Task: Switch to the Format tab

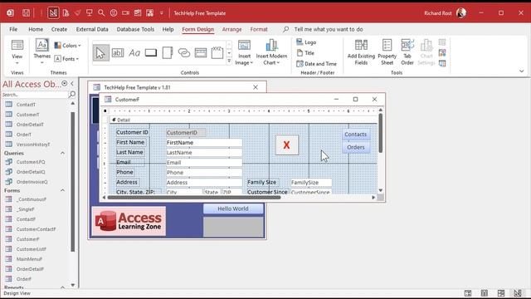Action: pyautogui.click(x=259, y=29)
